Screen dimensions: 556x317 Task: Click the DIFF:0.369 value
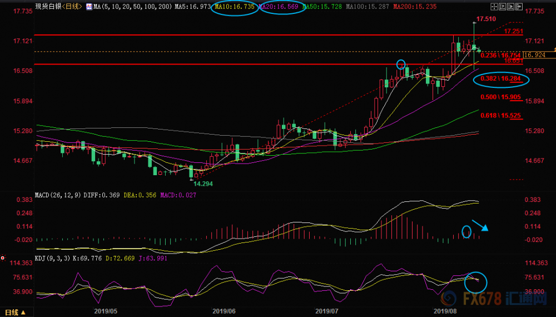(x=102, y=195)
